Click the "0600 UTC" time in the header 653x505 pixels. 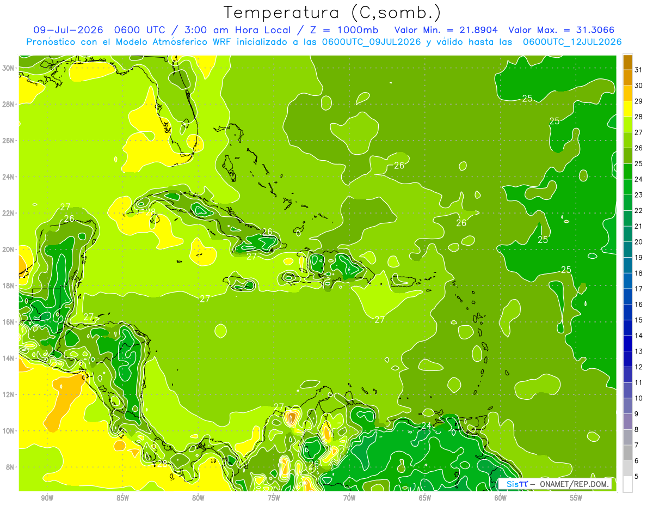140,30
